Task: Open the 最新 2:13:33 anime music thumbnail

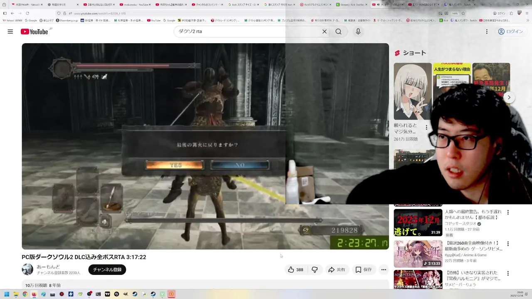Action: 418,254
